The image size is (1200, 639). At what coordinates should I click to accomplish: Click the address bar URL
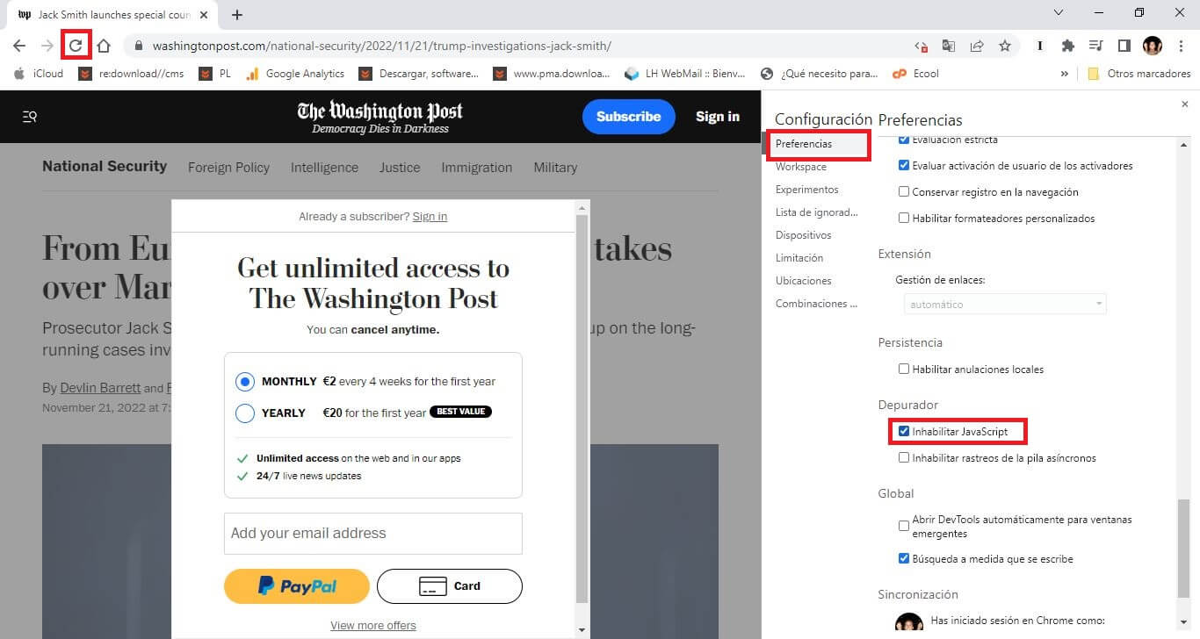[x=381, y=46]
